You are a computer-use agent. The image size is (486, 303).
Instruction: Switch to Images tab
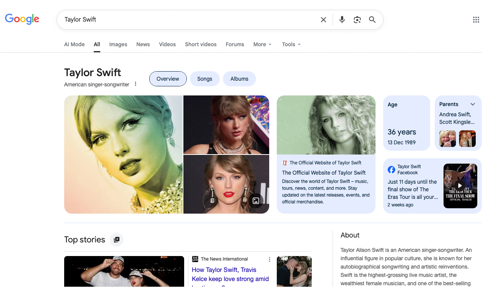click(x=118, y=44)
